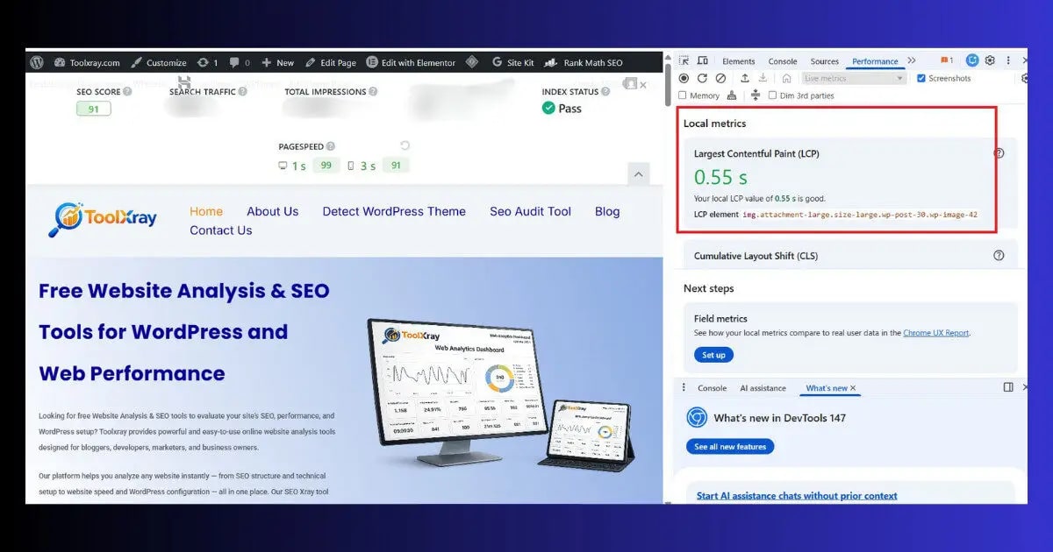Open the Seo Audit Tool link
The width and height of the screenshot is (1053, 552).
pos(530,211)
